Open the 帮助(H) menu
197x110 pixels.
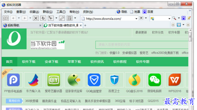[74, 12]
